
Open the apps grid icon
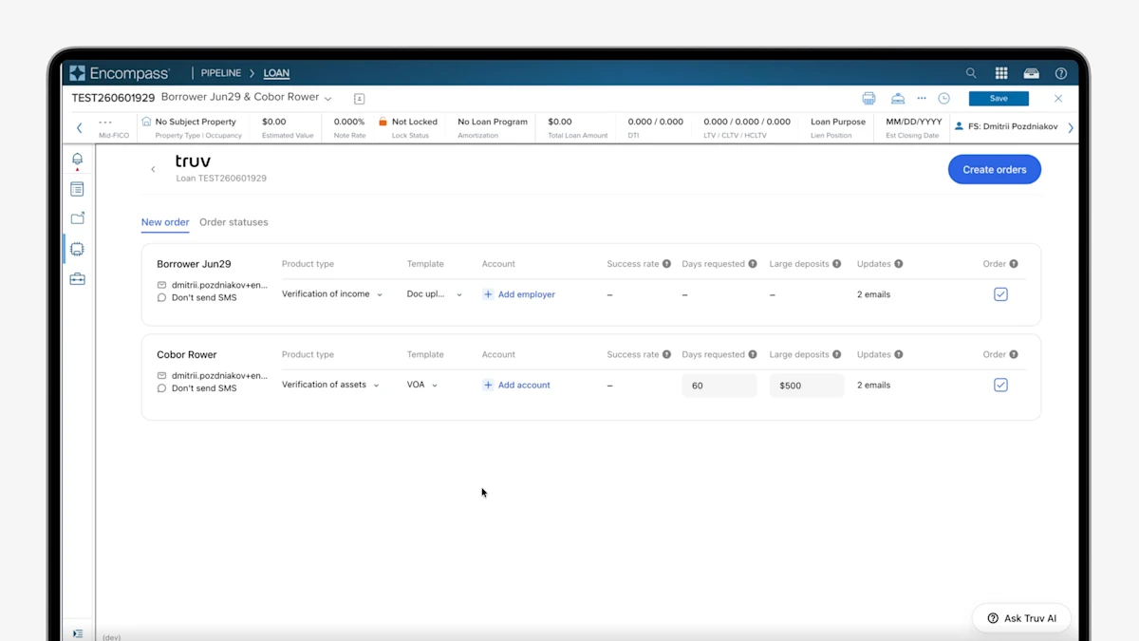[1001, 73]
